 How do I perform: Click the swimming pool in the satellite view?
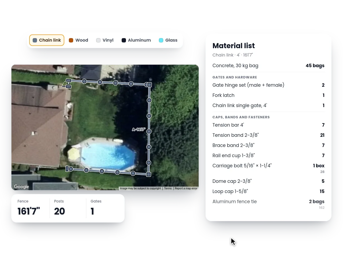[109, 156]
